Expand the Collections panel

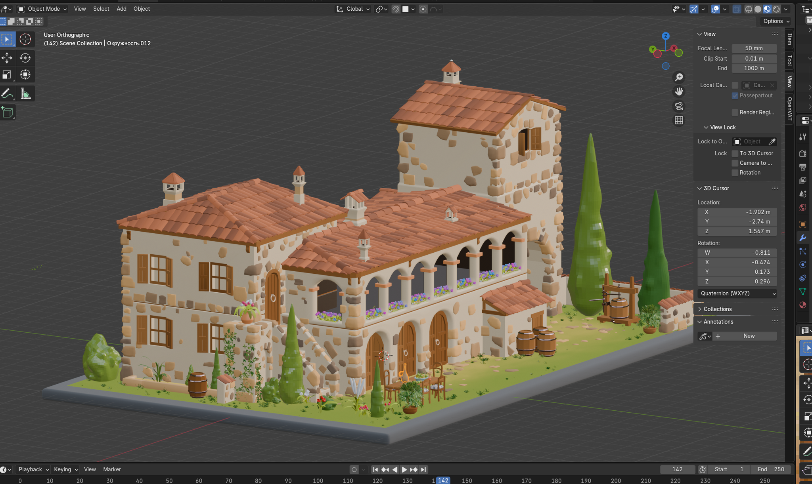(x=717, y=309)
